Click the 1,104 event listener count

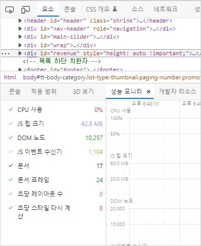pos(96,152)
